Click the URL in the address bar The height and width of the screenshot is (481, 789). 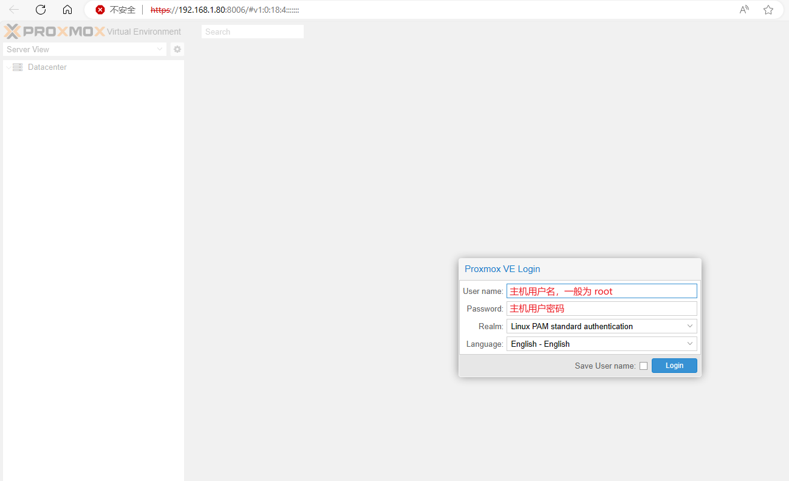225,10
